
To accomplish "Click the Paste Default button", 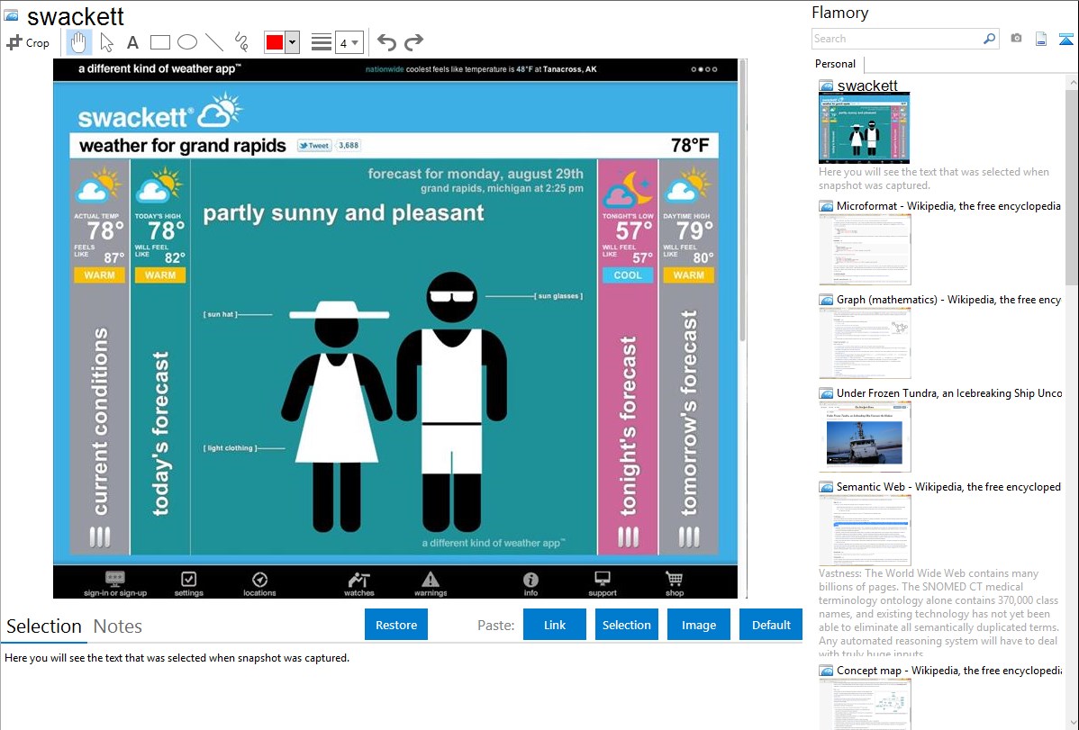I will click(x=771, y=625).
